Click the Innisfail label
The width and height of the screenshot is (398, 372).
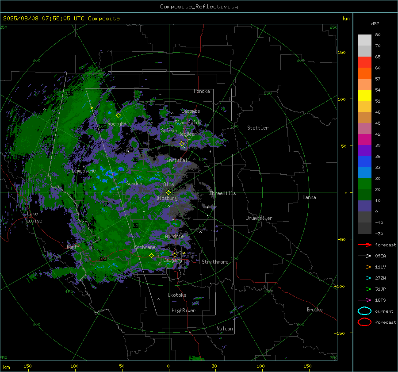178,160
